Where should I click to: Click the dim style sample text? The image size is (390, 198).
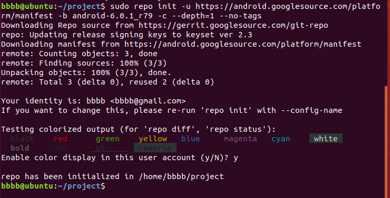pyautogui.click(x=61, y=148)
